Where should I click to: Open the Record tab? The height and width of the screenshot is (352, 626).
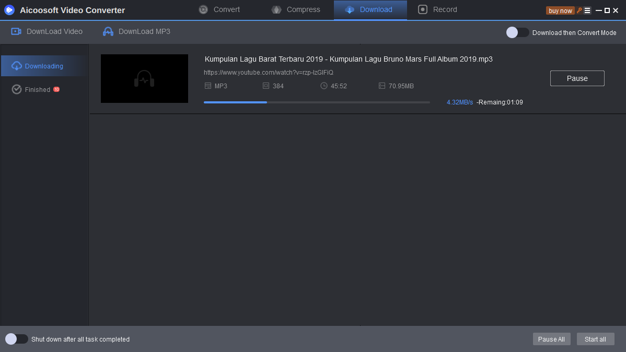[x=437, y=9]
